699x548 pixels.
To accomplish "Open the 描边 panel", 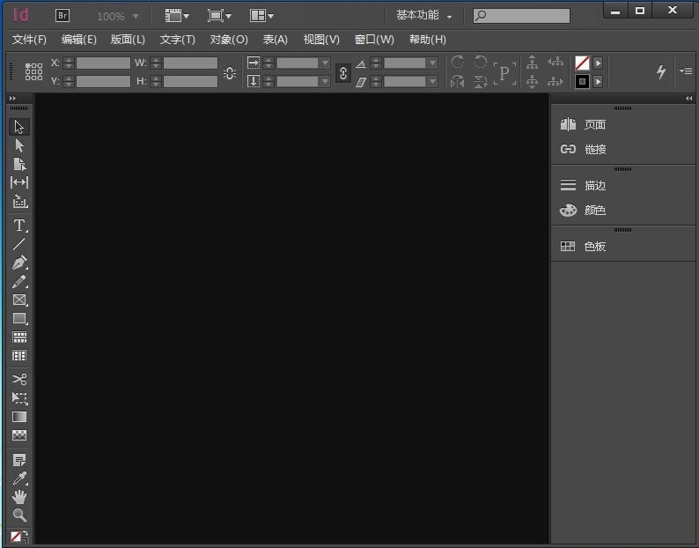I will coord(583,185).
